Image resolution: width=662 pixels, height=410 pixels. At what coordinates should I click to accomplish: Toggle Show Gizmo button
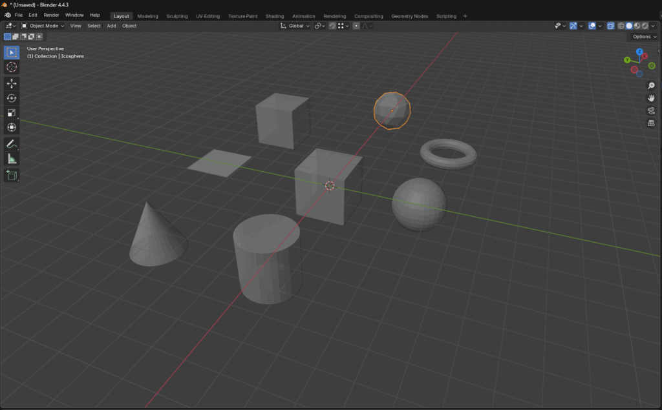point(573,26)
